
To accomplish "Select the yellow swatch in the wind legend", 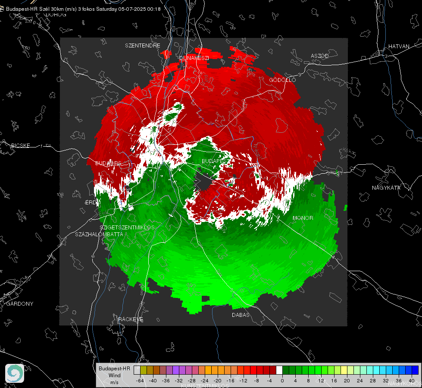I will 344,370.
